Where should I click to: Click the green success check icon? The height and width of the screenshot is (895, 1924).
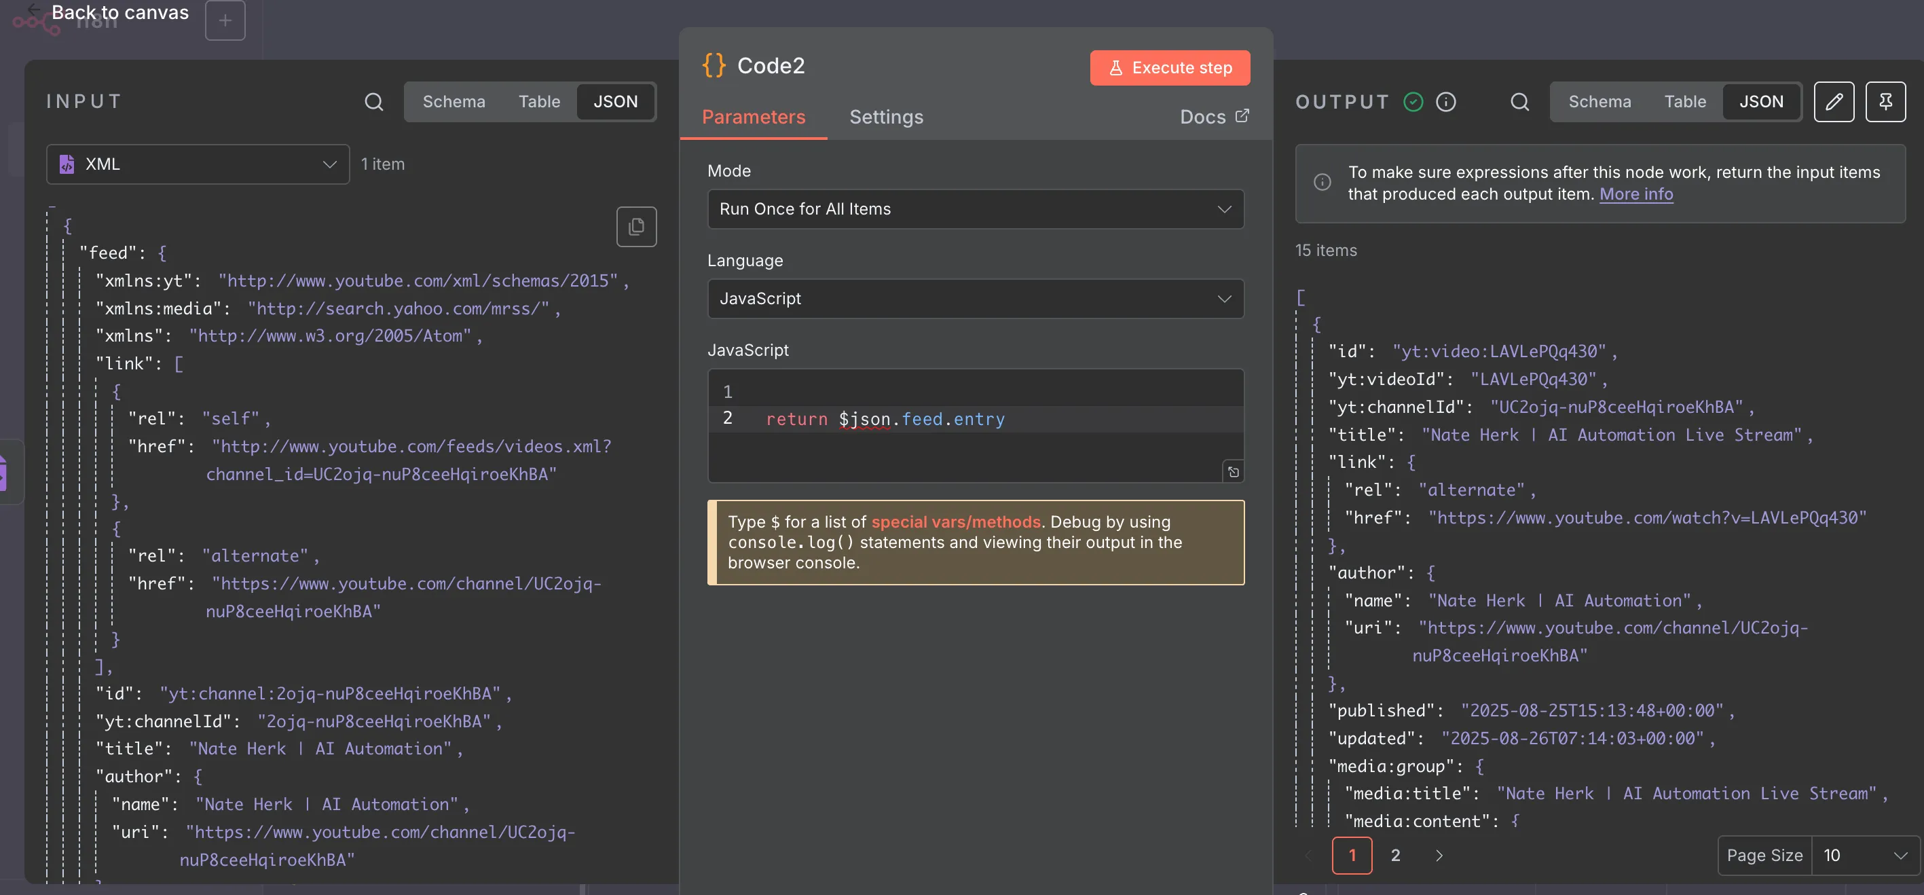(x=1413, y=102)
